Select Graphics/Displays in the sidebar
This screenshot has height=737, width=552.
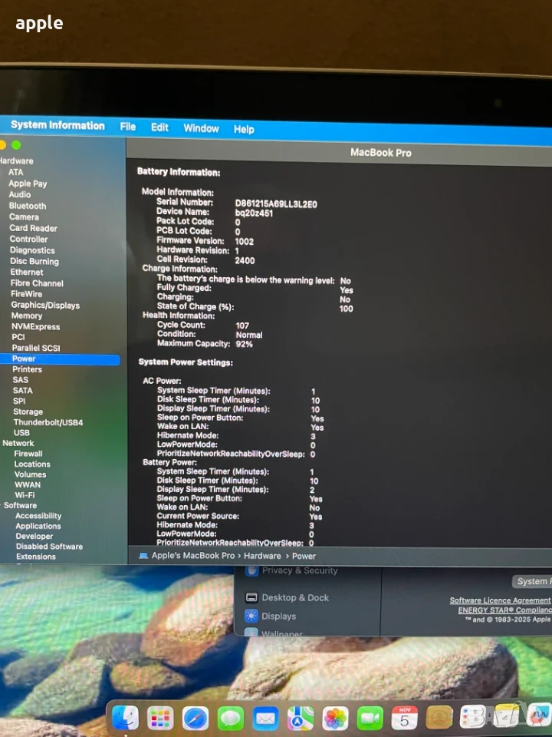point(45,306)
